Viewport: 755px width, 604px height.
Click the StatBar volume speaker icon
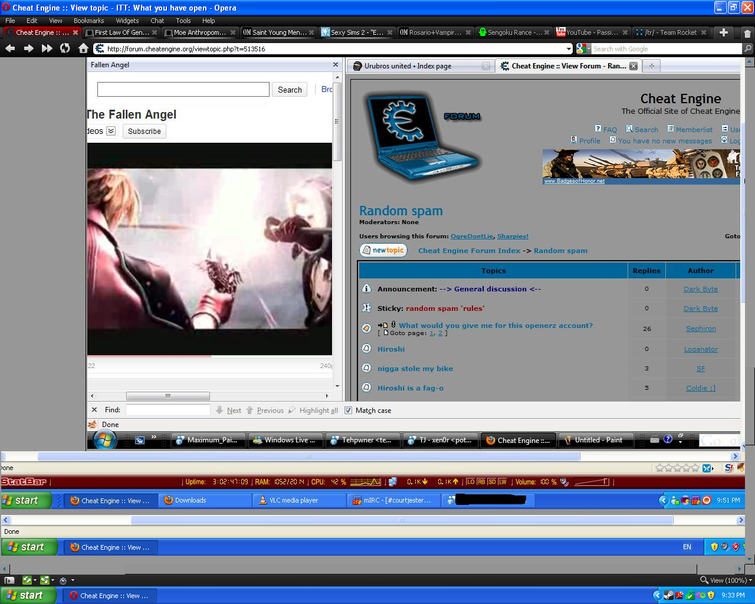[x=564, y=482]
